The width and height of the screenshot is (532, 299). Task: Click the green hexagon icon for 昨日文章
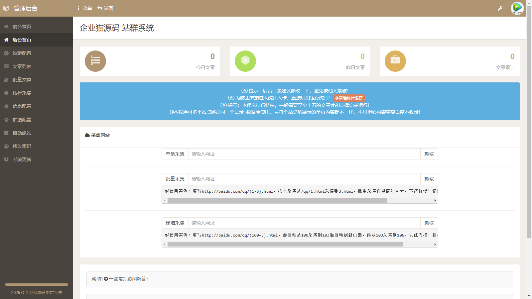245,61
